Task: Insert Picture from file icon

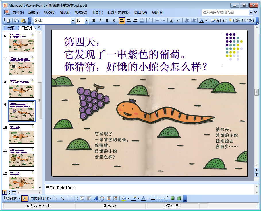Action: click(x=115, y=199)
